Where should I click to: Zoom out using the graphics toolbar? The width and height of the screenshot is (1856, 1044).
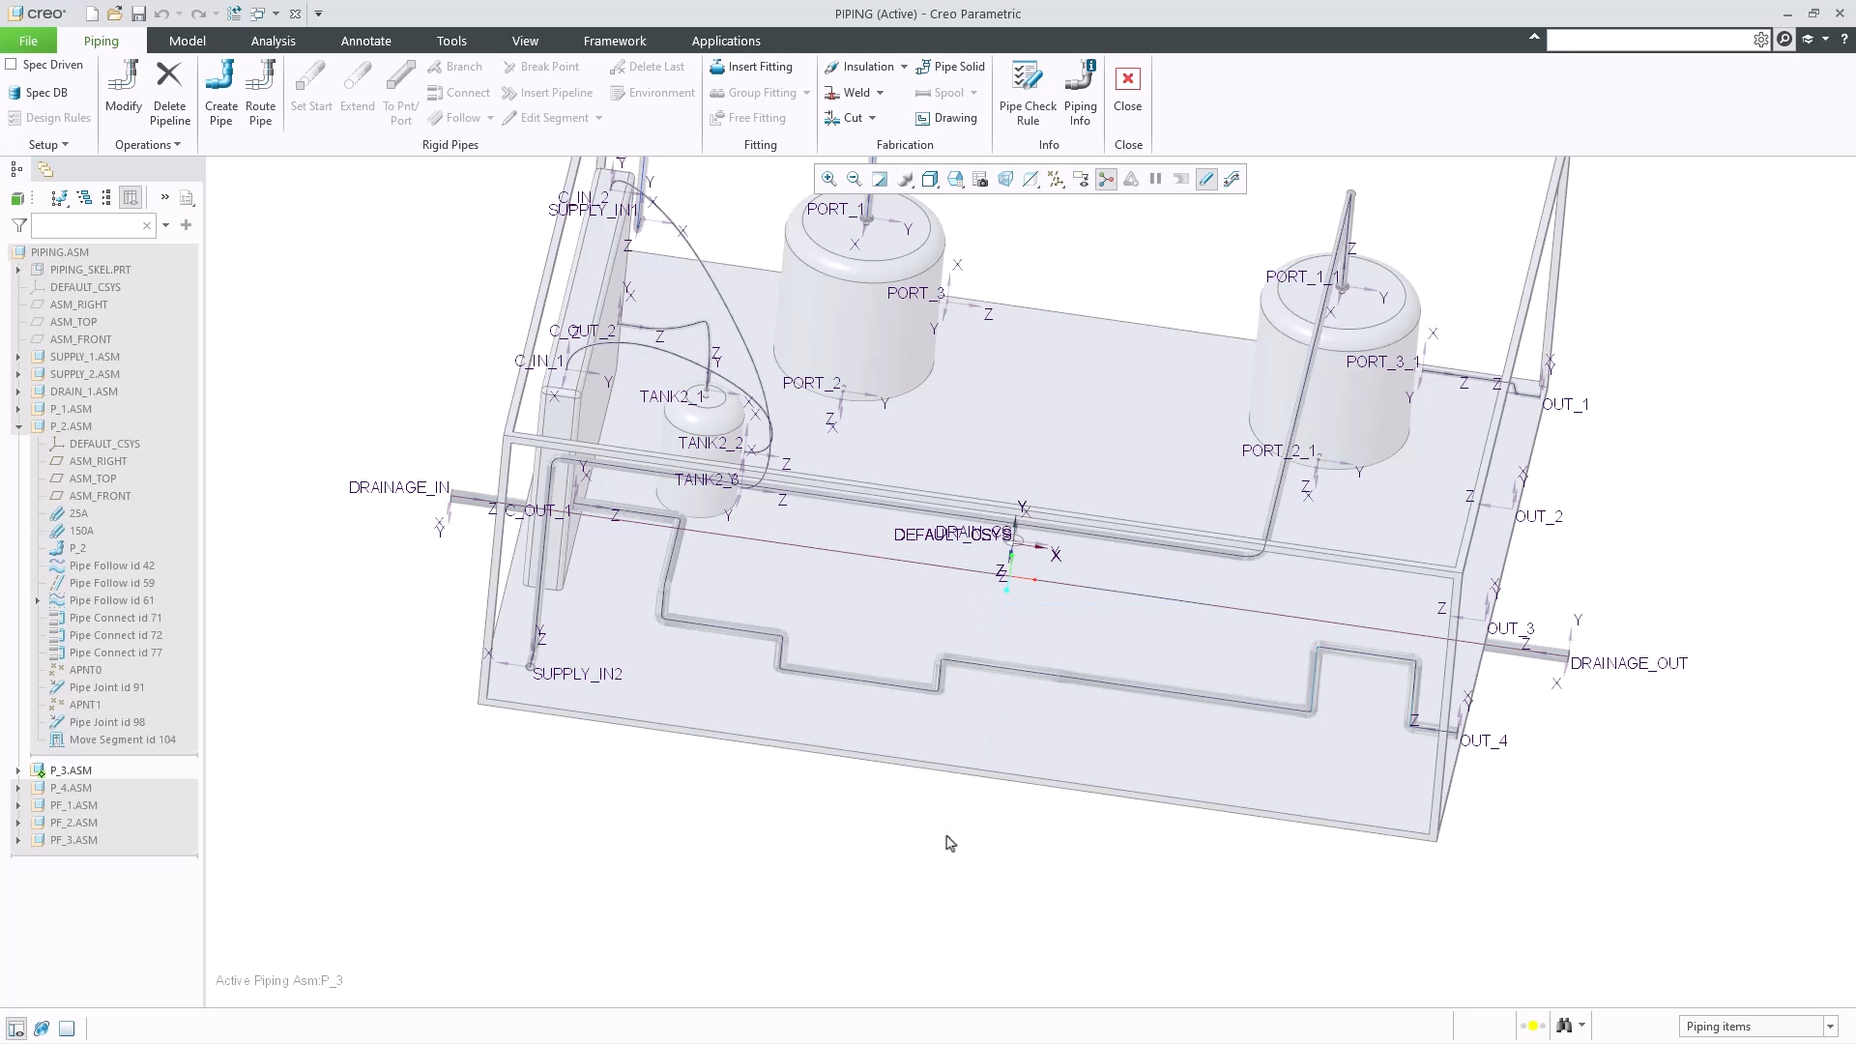[x=854, y=179]
